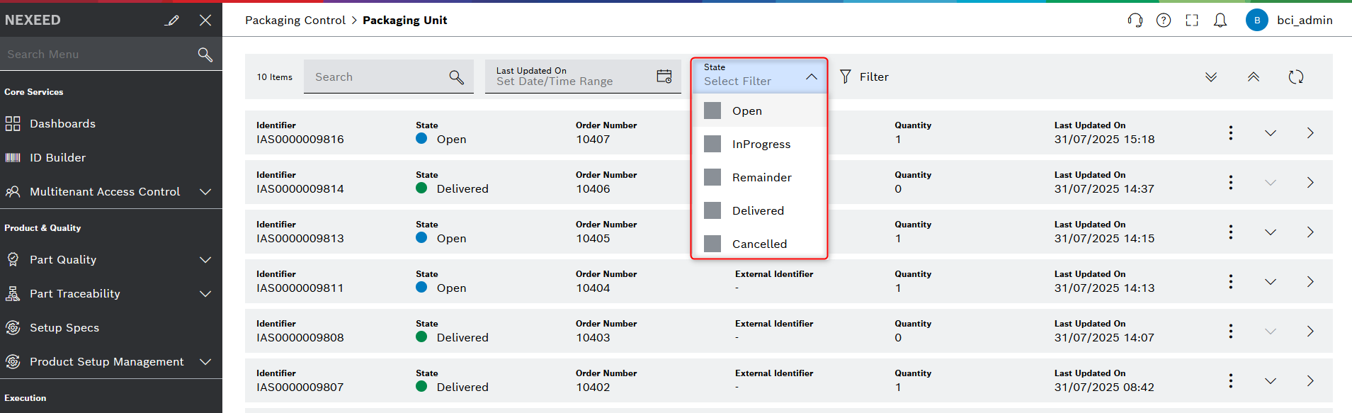The image size is (1352, 413).
Task: Expand the Part Quality menu
Action: coord(205,260)
